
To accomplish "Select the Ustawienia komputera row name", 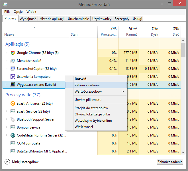I will pyautogui.click(x=34, y=77).
